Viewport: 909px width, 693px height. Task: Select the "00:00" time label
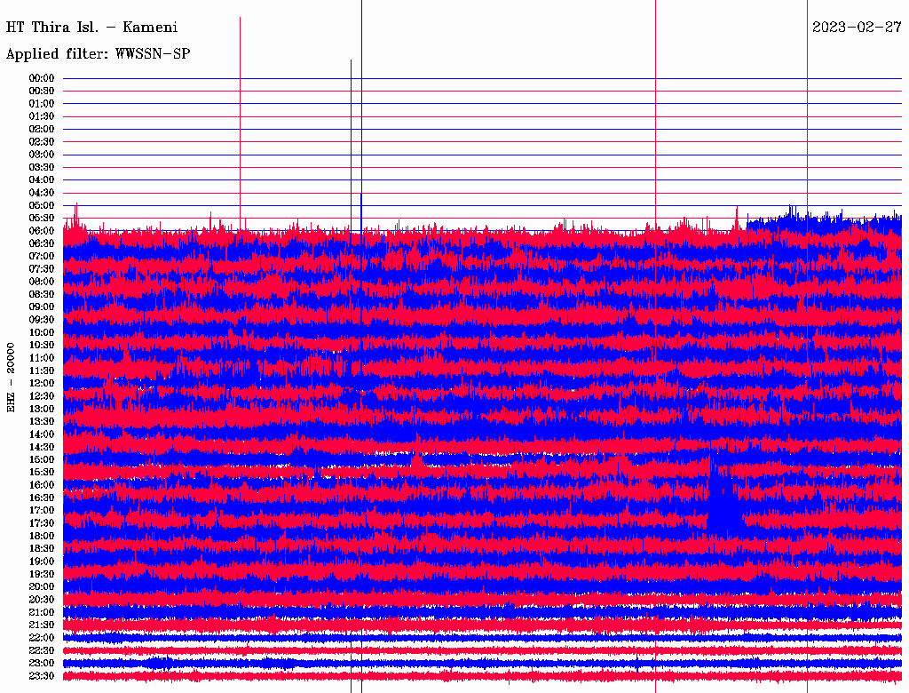point(42,78)
